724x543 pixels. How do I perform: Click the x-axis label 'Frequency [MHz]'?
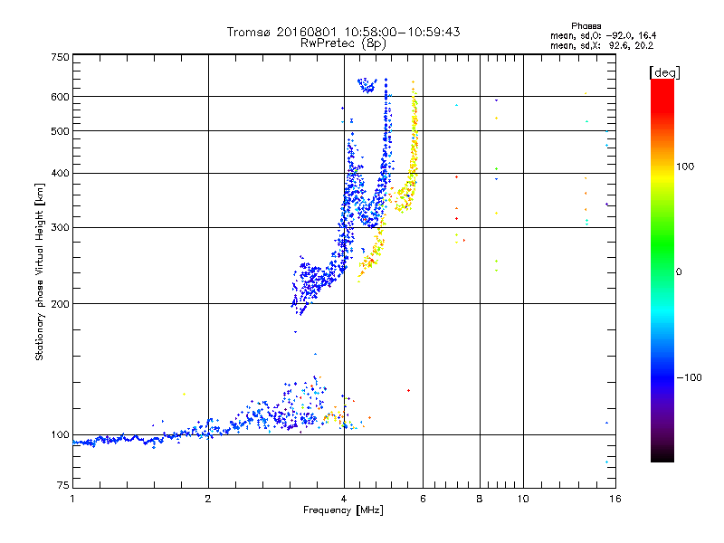pyautogui.click(x=343, y=510)
